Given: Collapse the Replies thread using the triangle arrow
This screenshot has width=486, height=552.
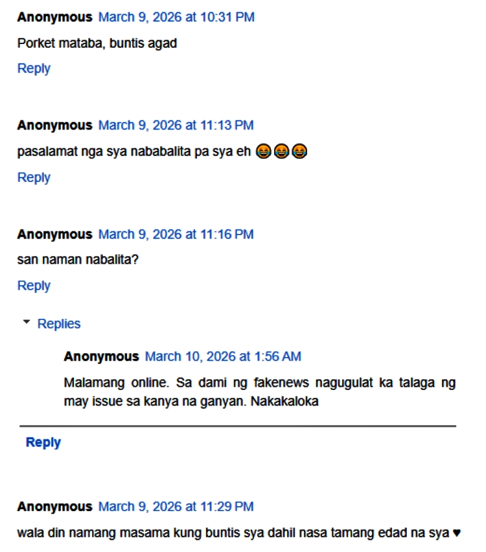Looking at the screenshot, I should tap(27, 323).
